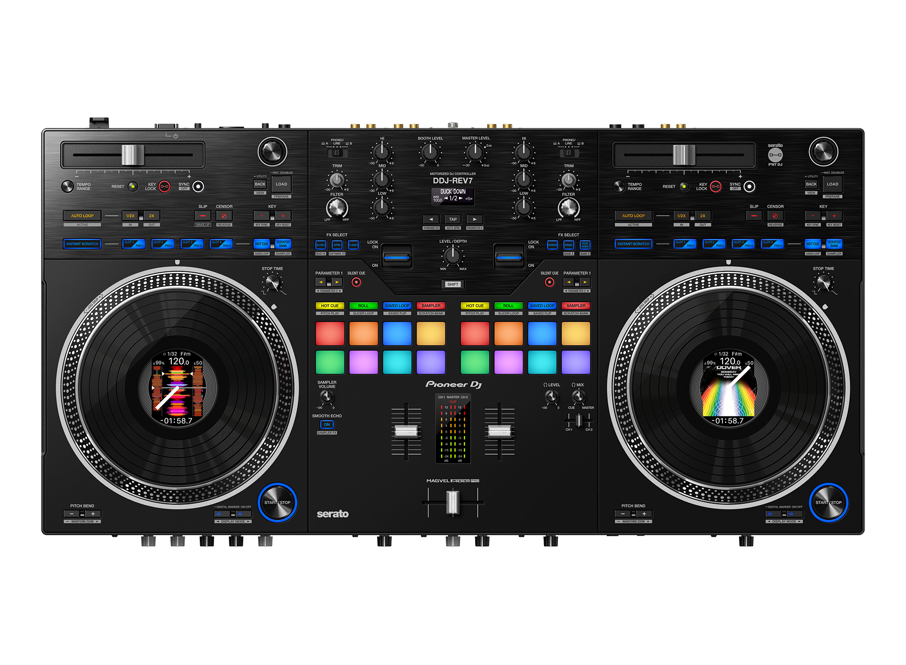Turn on SMOOTH ECHO

coord(327,424)
